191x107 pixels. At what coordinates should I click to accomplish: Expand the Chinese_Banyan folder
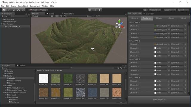tap(5, 88)
